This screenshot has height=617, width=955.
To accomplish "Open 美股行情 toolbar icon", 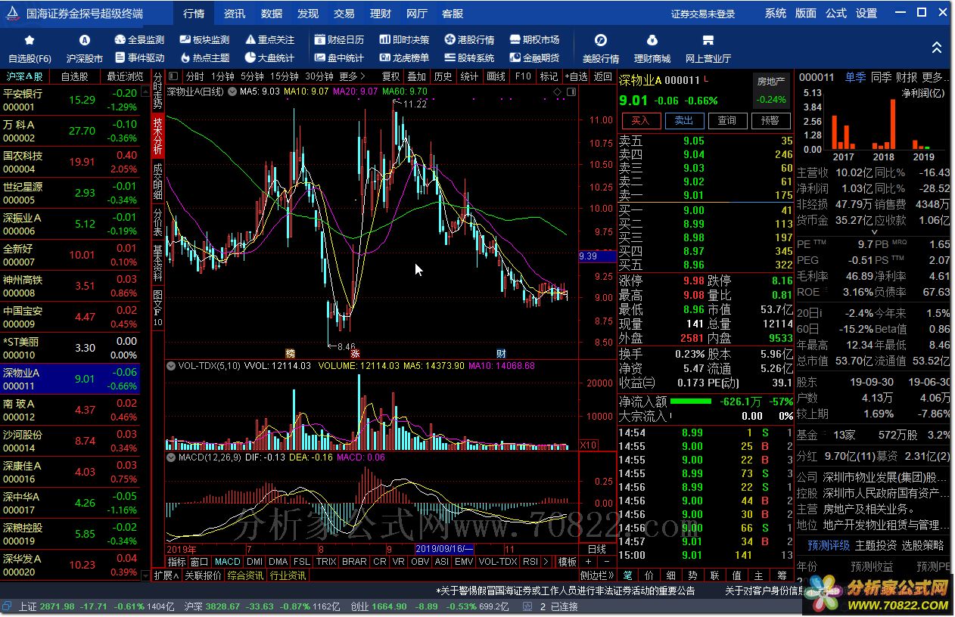I will pos(601,41).
